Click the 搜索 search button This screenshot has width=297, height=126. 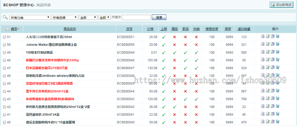coord(159,17)
